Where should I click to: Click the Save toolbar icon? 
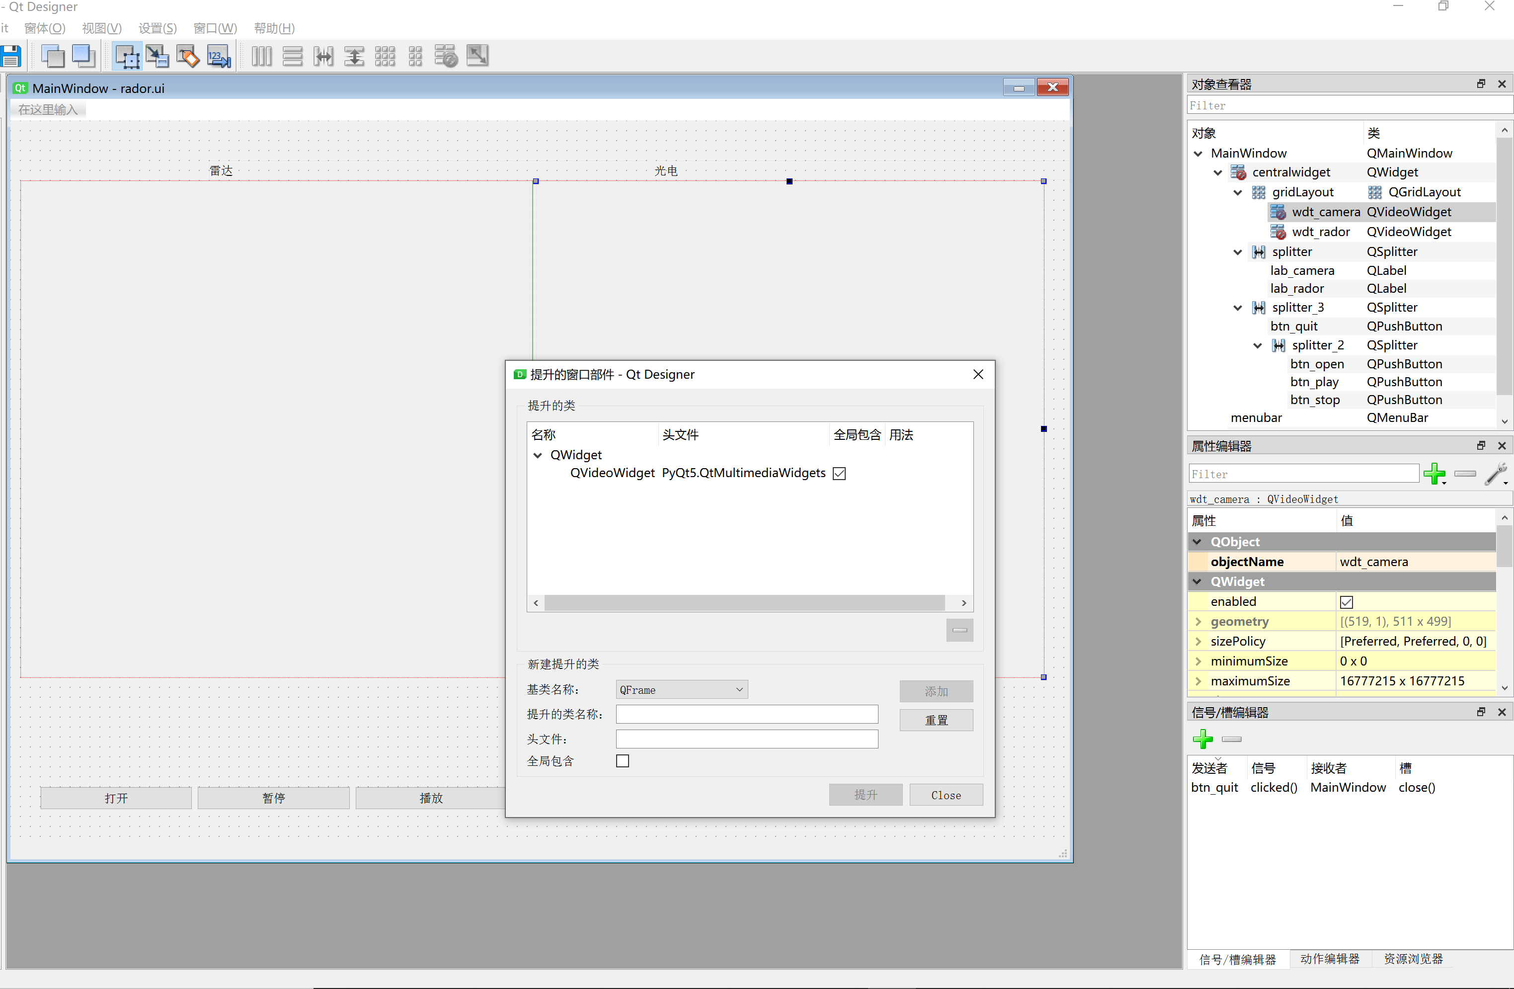click(x=11, y=56)
